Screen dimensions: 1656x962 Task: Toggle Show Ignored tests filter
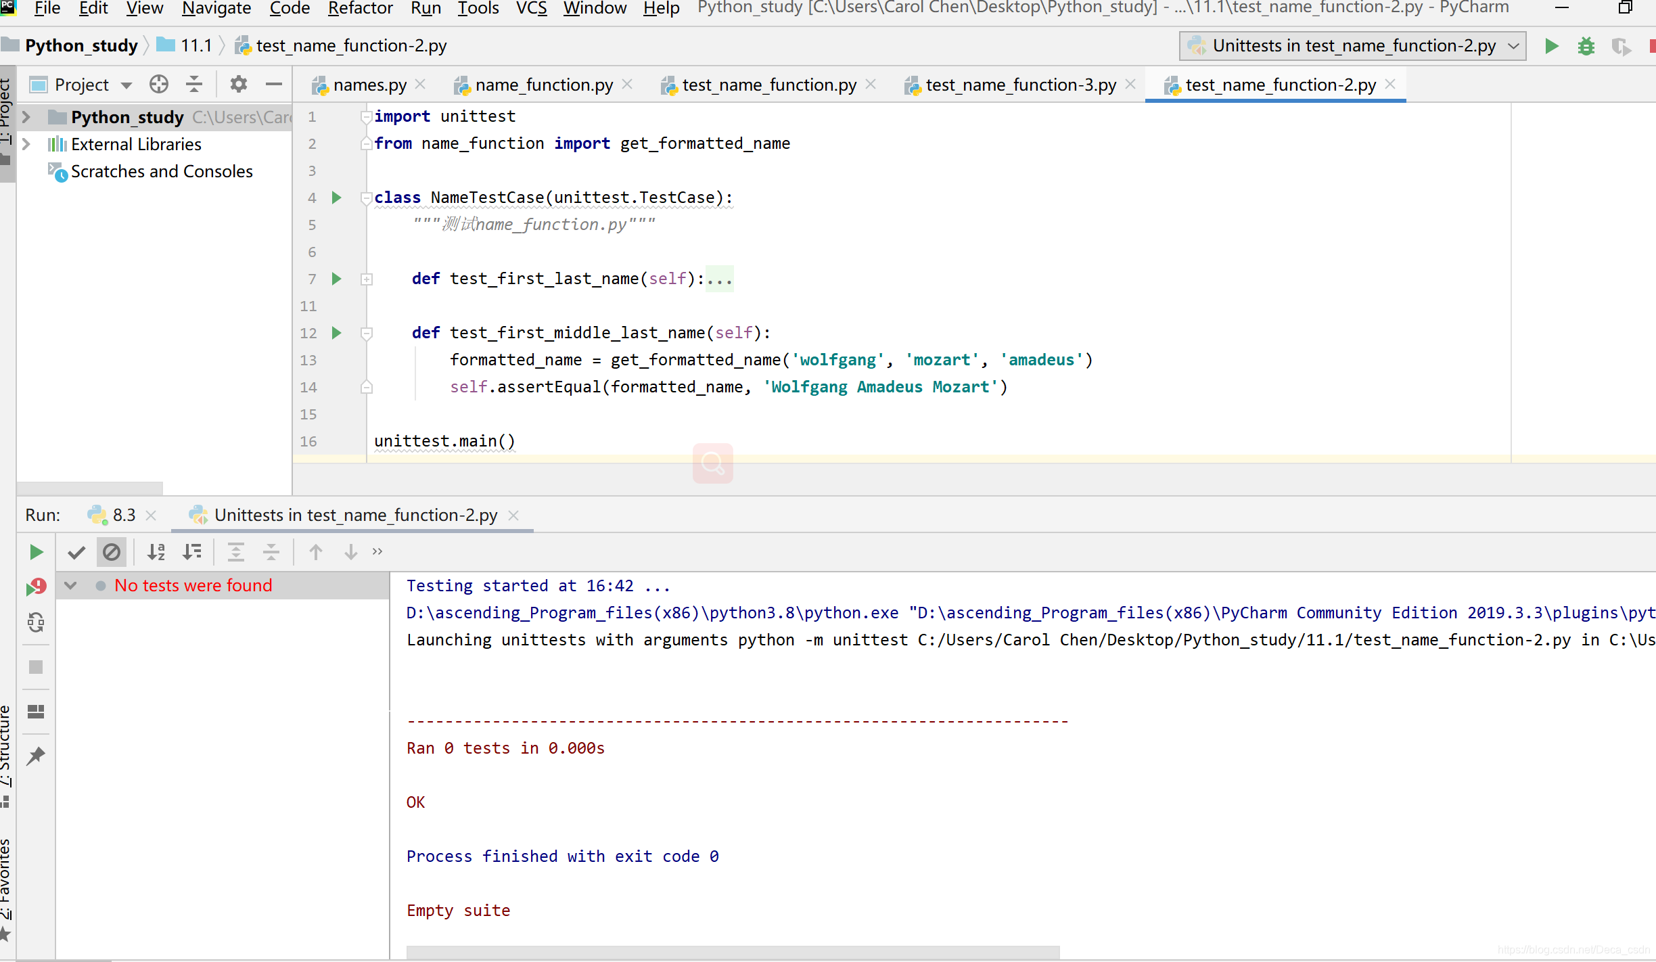tap(112, 552)
